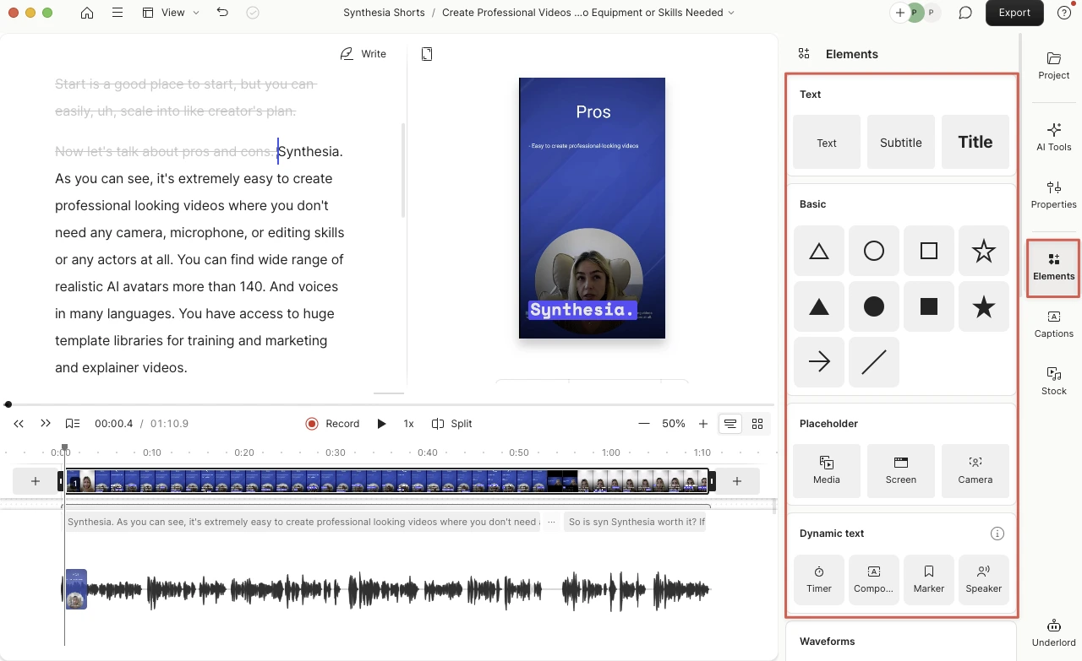1082x661 pixels.
Task: Click the script panel scrollbar
Action: pos(403,171)
